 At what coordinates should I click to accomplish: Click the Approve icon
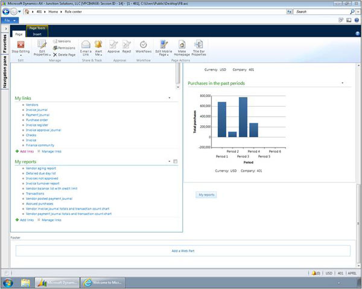[113, 46]
